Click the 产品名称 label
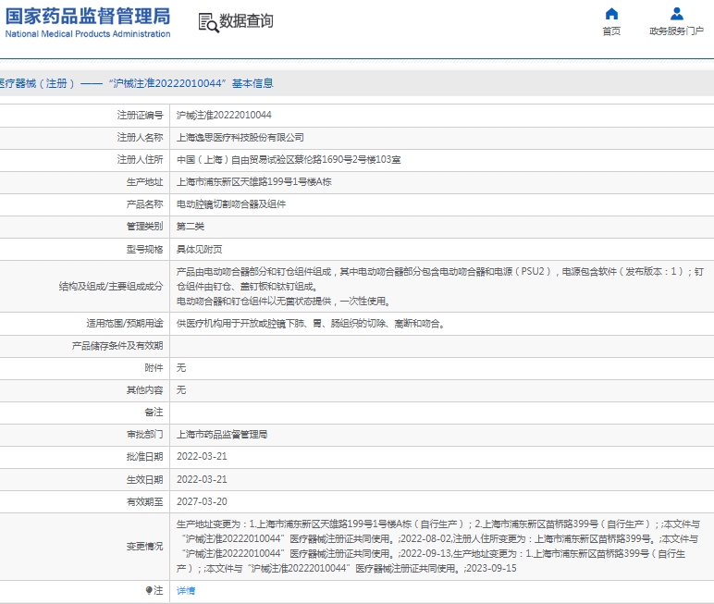Screen dimensions: 714x604 (145, 204)
